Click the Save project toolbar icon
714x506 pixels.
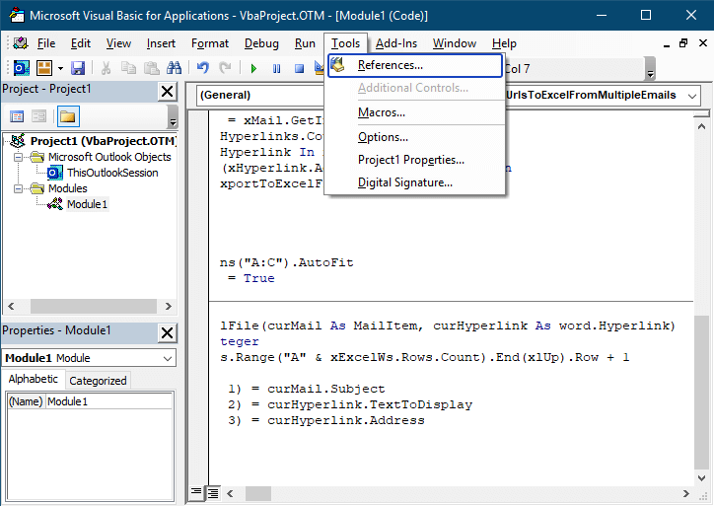tap(78, 68)
